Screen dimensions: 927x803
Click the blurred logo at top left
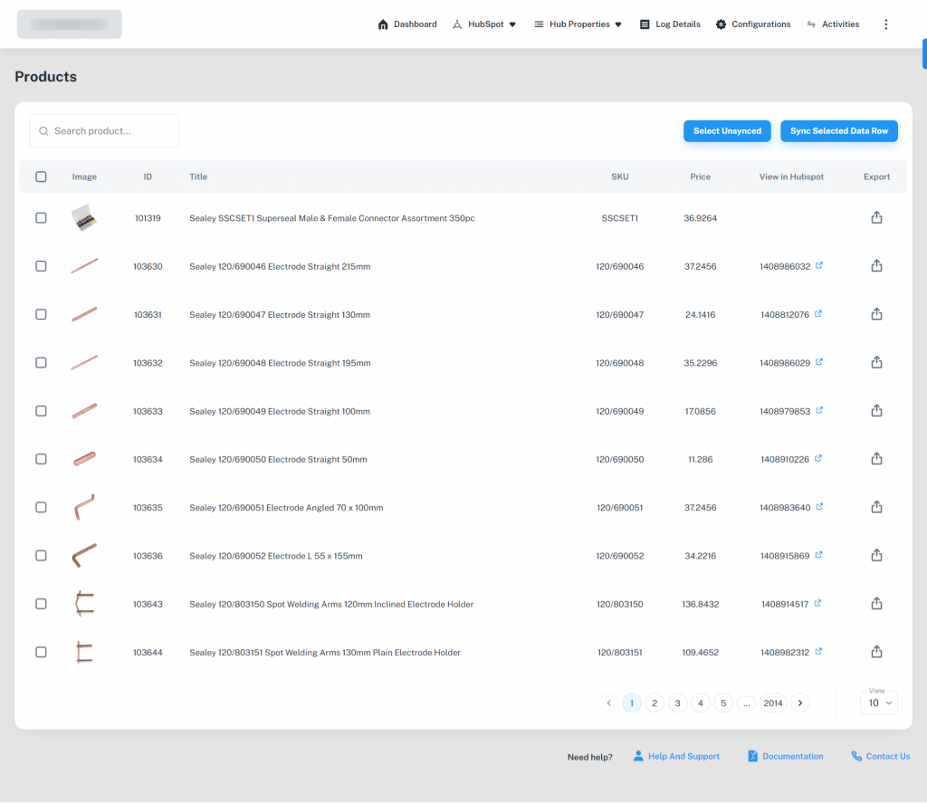(x=69, y=24)
